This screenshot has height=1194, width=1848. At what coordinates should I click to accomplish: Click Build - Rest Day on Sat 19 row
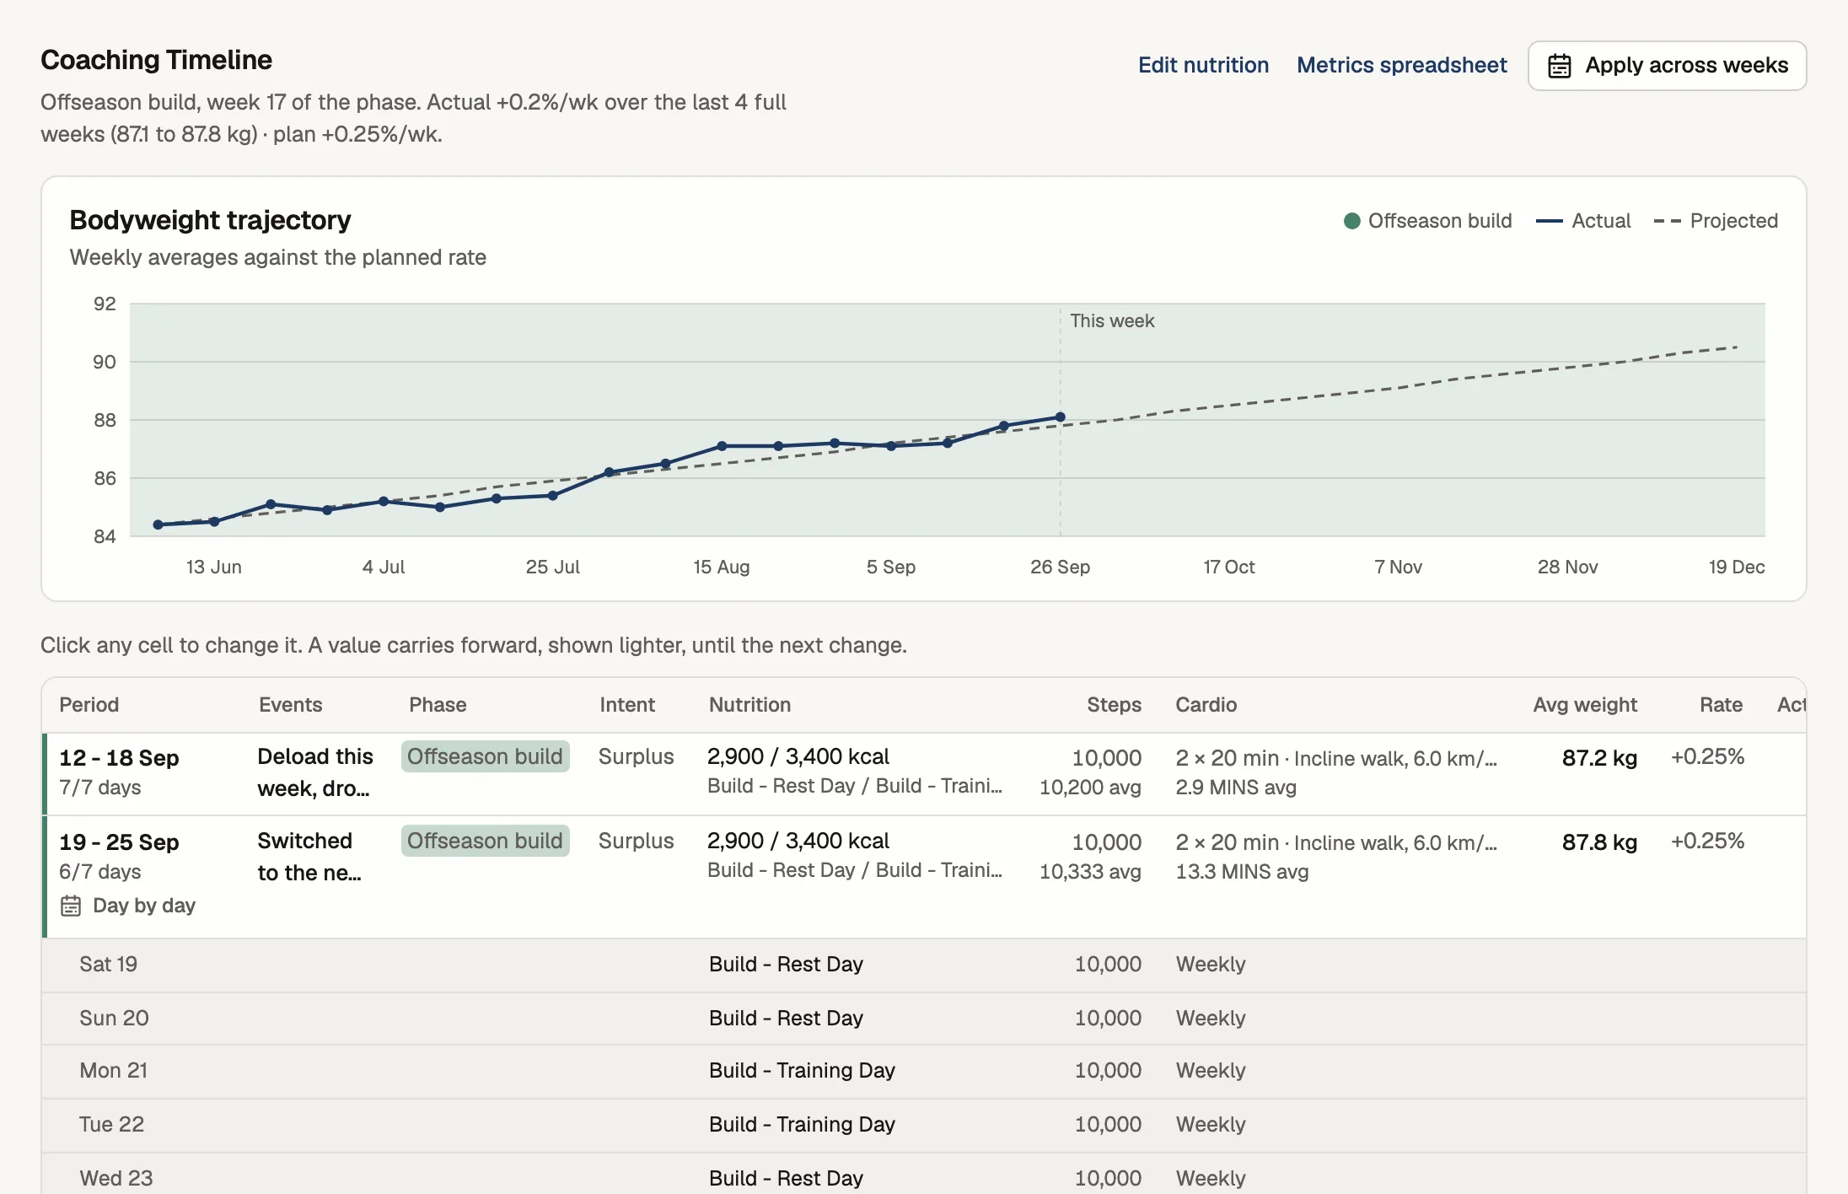[x=786, y=964]
